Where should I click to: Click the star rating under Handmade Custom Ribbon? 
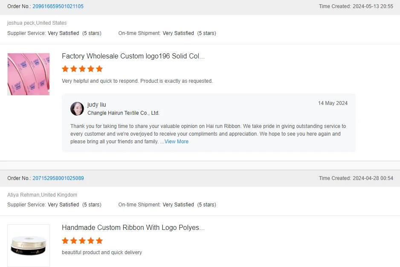tap(82, 241)
